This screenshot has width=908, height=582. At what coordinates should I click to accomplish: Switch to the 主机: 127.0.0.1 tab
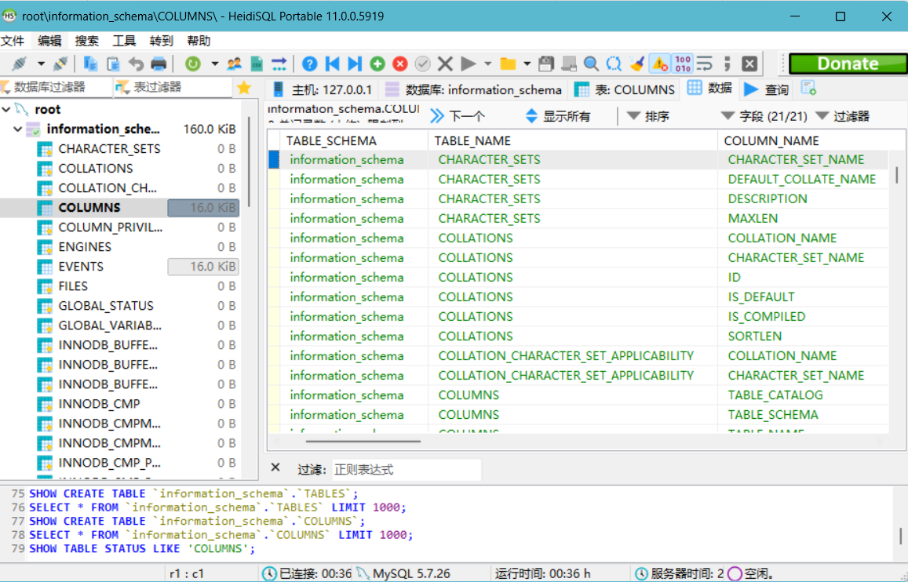click(x=323, y=89)
